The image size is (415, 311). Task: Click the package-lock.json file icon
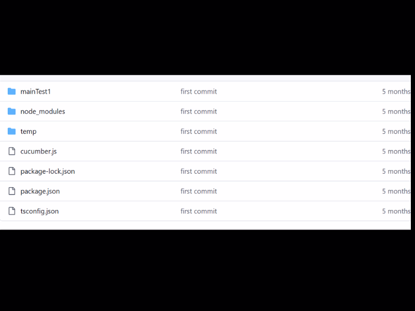[x=12, y=171]
